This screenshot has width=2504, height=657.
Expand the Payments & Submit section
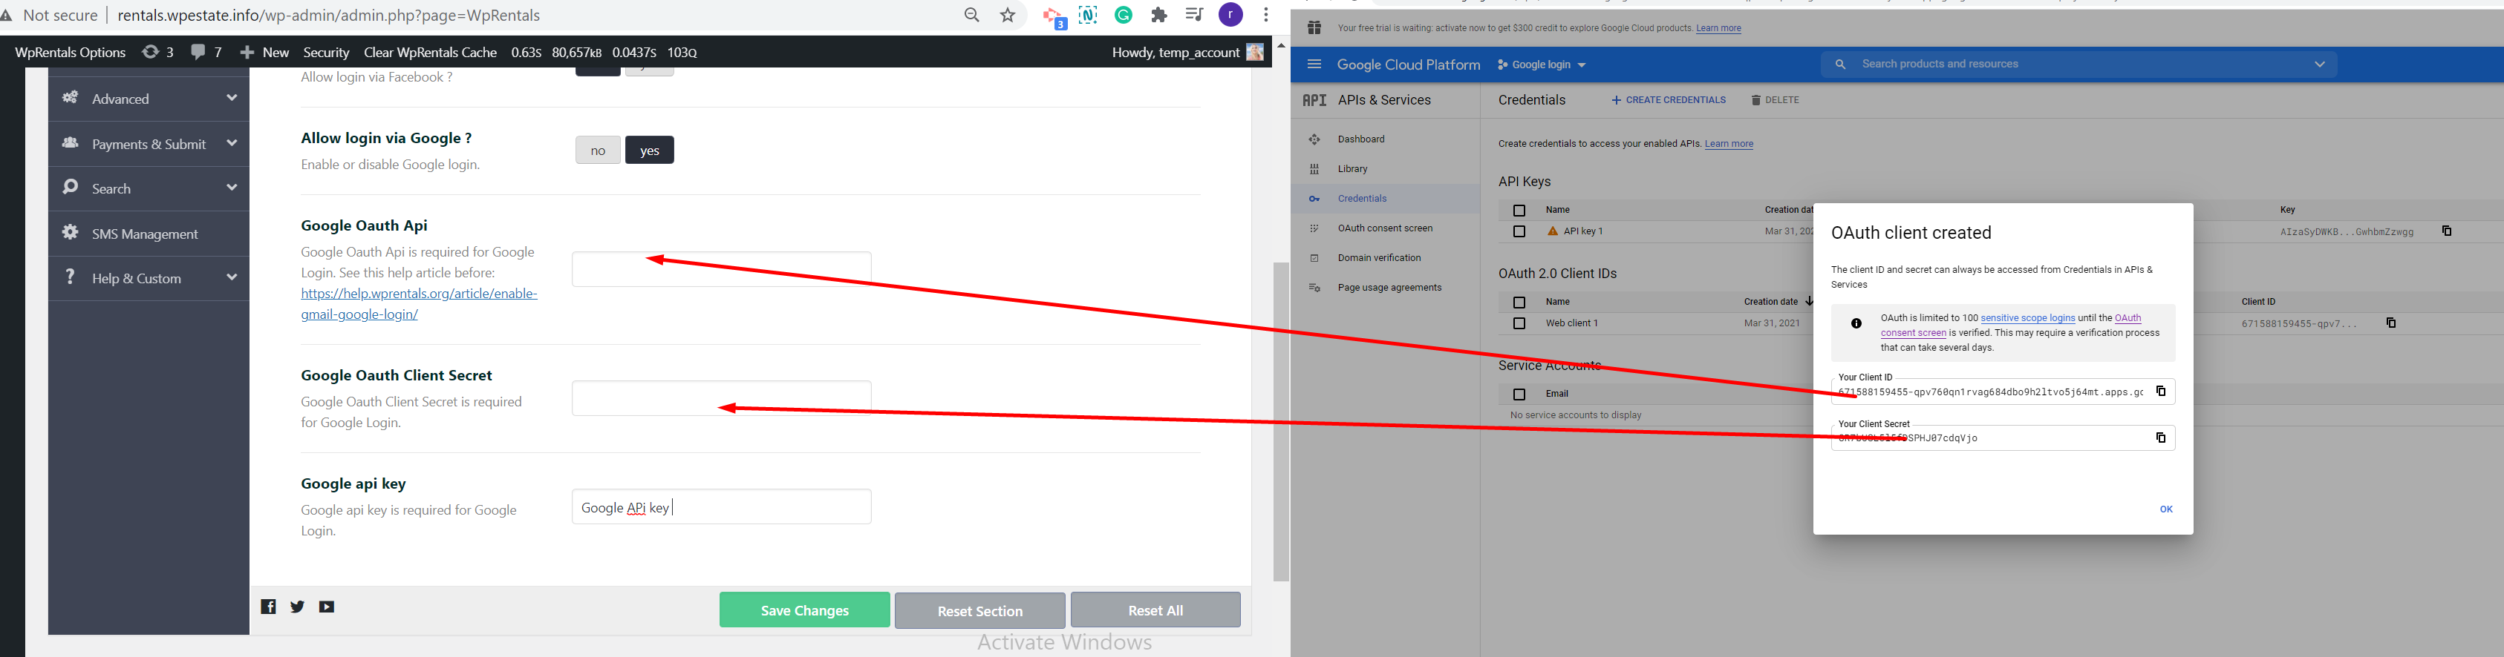coord(149,144)
